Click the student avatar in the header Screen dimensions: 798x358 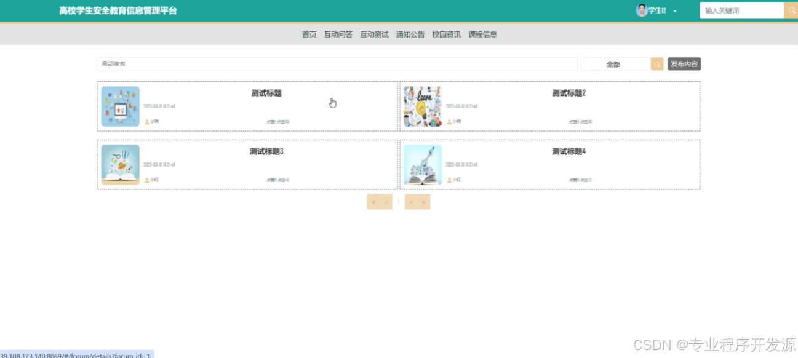[x=642, y=10]
